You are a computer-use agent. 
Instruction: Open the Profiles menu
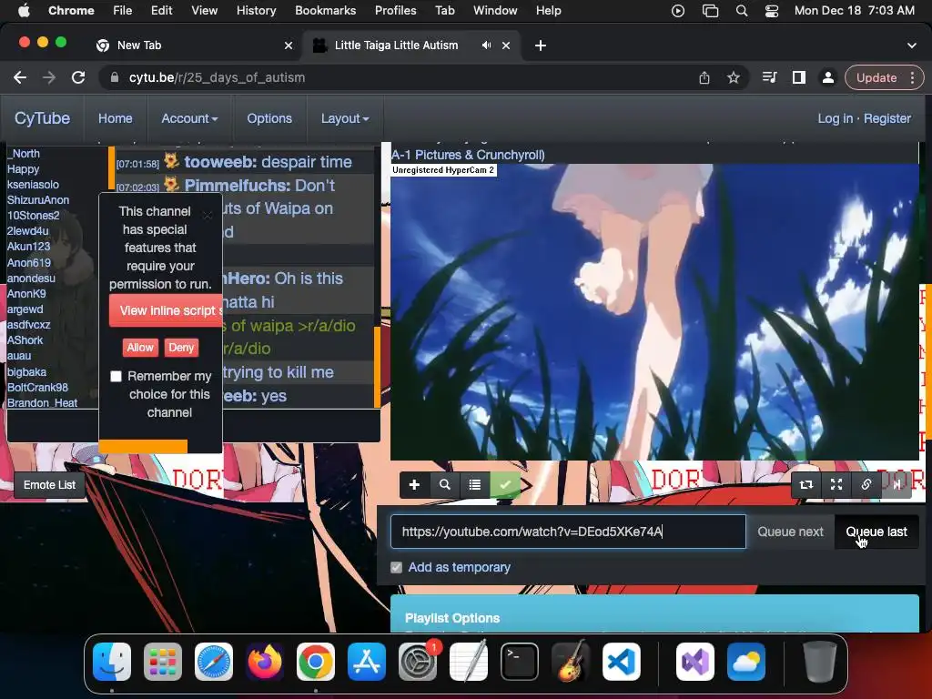[x=395, y=11]
